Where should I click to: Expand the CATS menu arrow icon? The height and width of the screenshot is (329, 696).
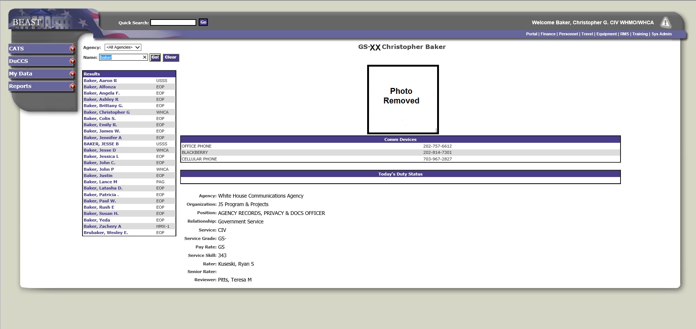73,49
